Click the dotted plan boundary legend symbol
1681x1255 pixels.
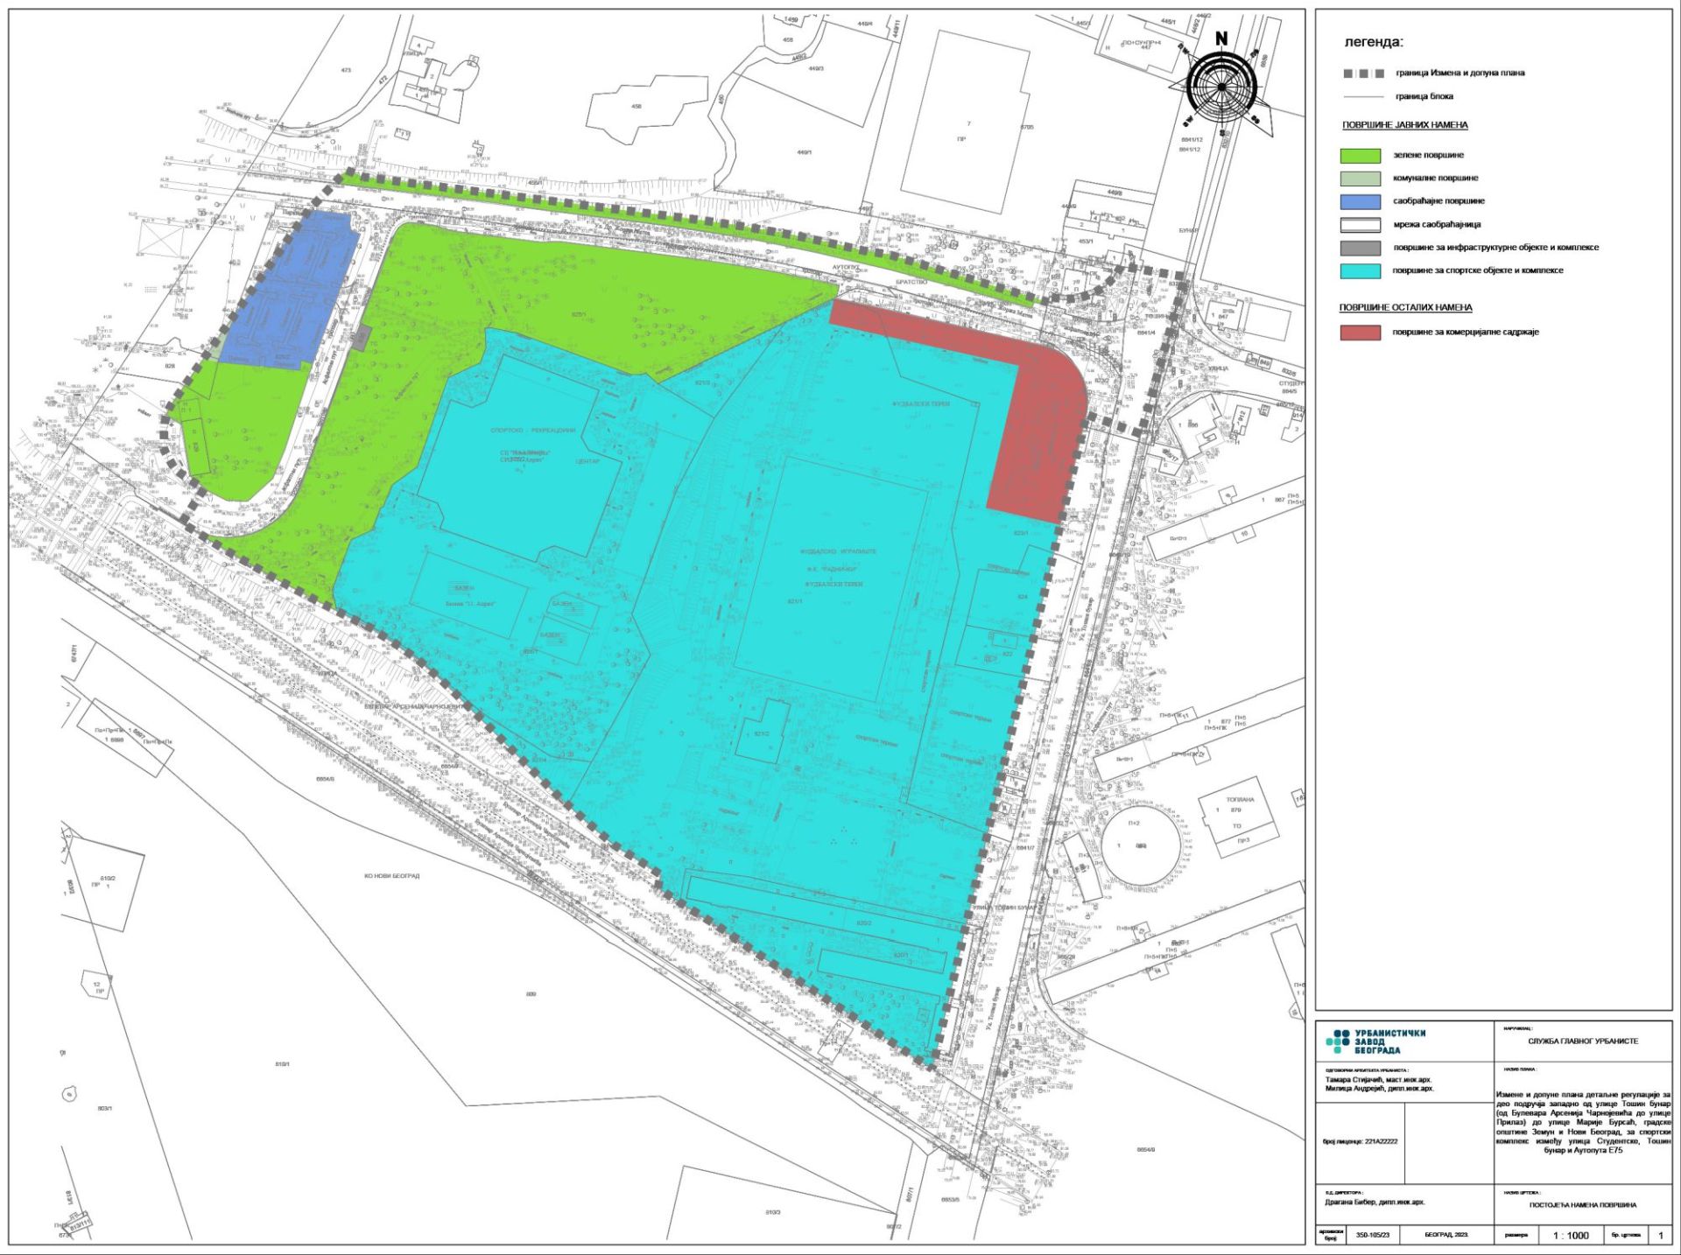click(x=1363, y=74)
